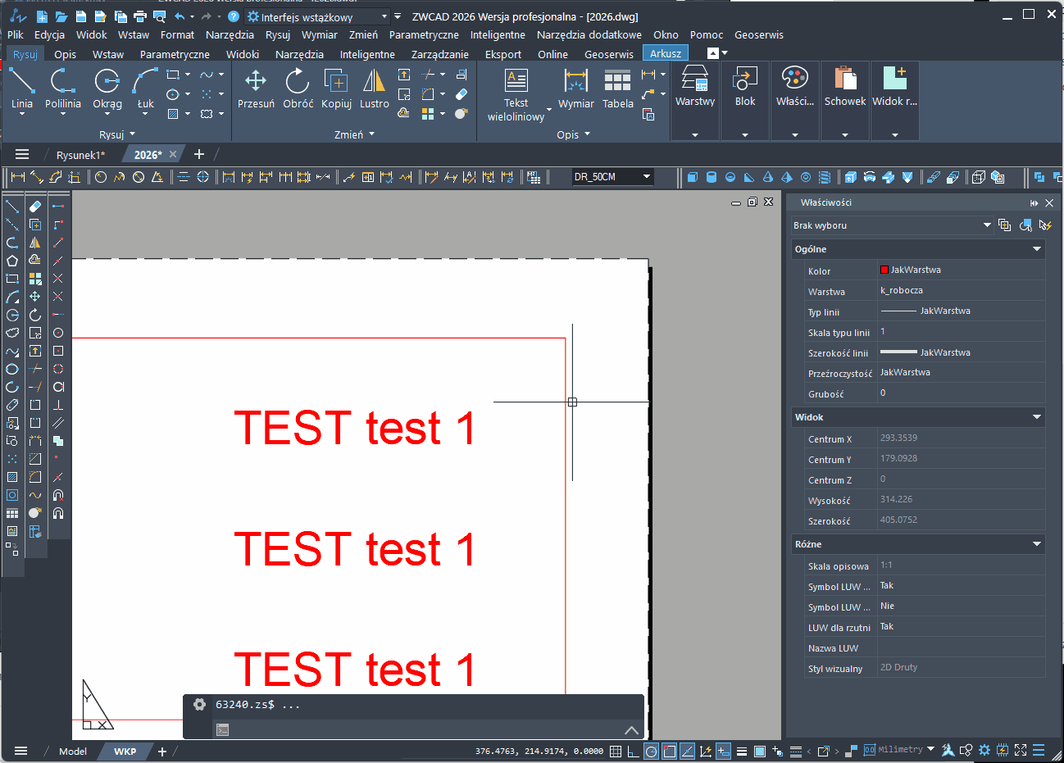This screenshot has width=1064, height=763.
Task: Switch to the Opis ribbon tab
Action: 66,54
